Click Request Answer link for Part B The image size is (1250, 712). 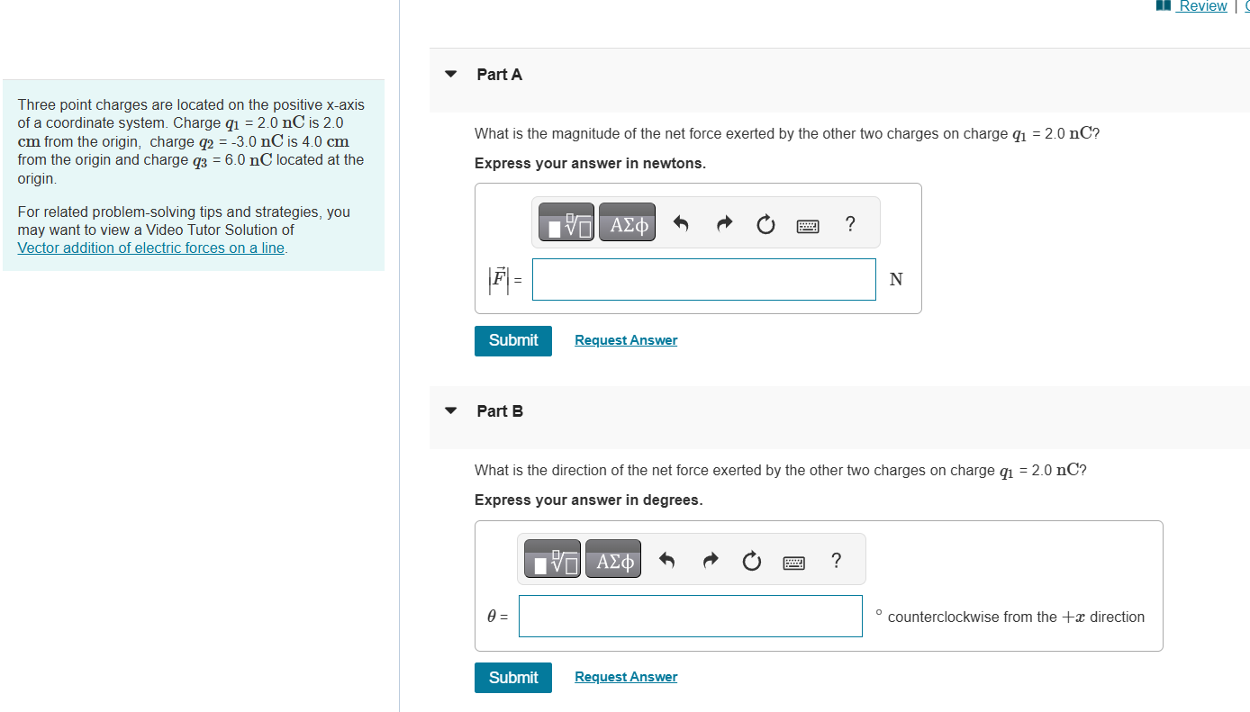(x=626, y=677)
